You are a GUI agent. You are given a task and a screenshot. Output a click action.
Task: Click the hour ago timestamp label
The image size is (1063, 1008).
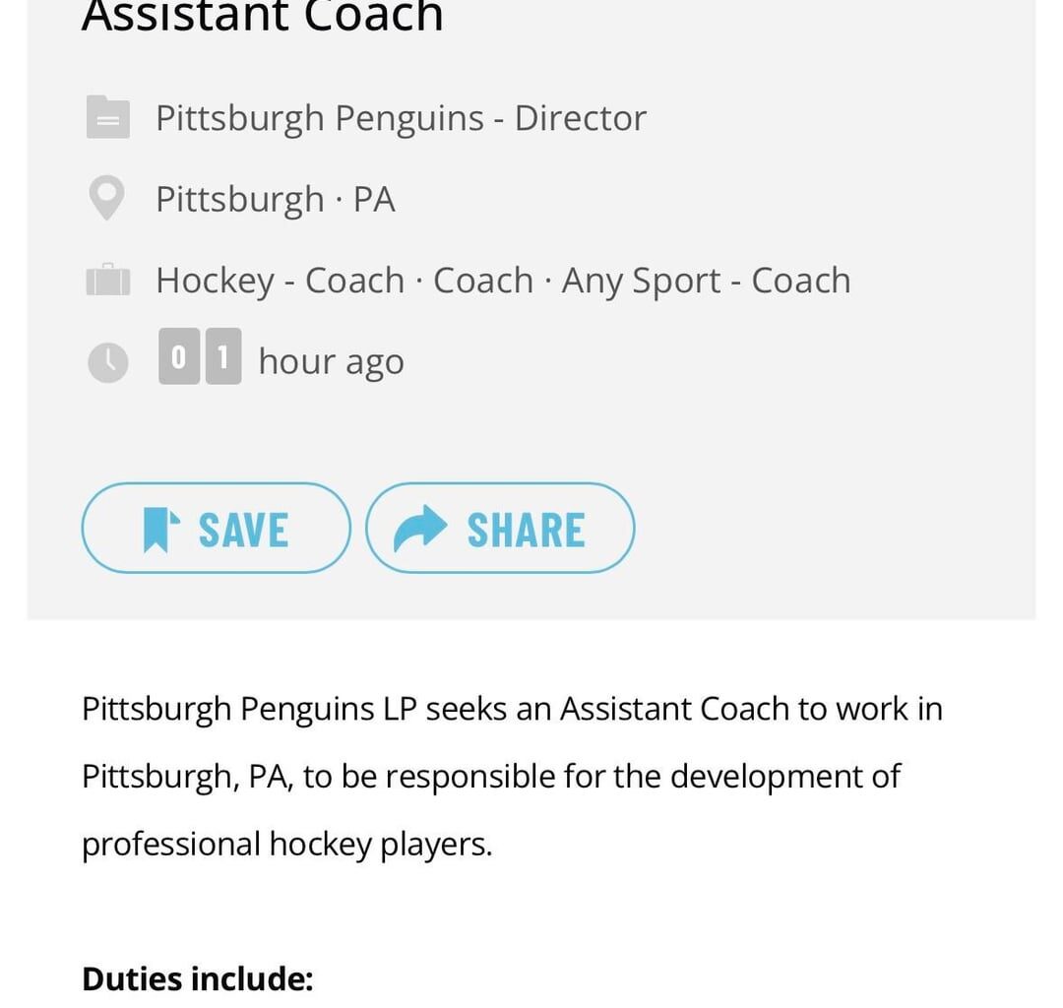pos(331,360)
